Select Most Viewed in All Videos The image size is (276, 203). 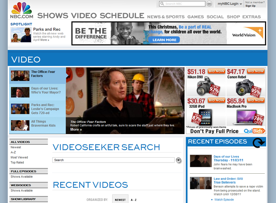[x=19, y=157]
